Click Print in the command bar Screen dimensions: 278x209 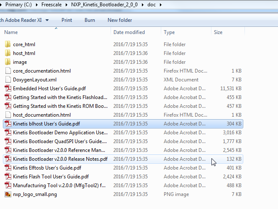coord(67,20)
